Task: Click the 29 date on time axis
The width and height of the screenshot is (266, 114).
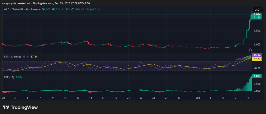Action: [179, 98]
